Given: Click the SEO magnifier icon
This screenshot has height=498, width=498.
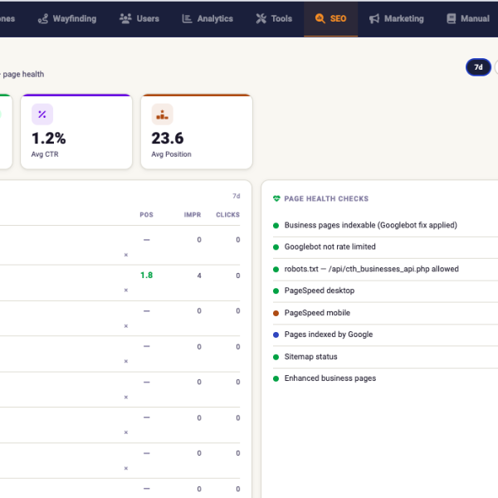Looking at the screenshot, I should point(320,19).
